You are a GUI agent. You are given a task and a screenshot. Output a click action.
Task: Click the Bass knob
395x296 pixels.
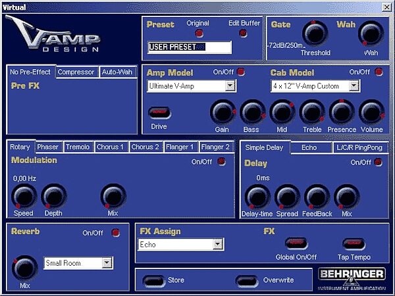pyautogui.click(x=253, y=112)
